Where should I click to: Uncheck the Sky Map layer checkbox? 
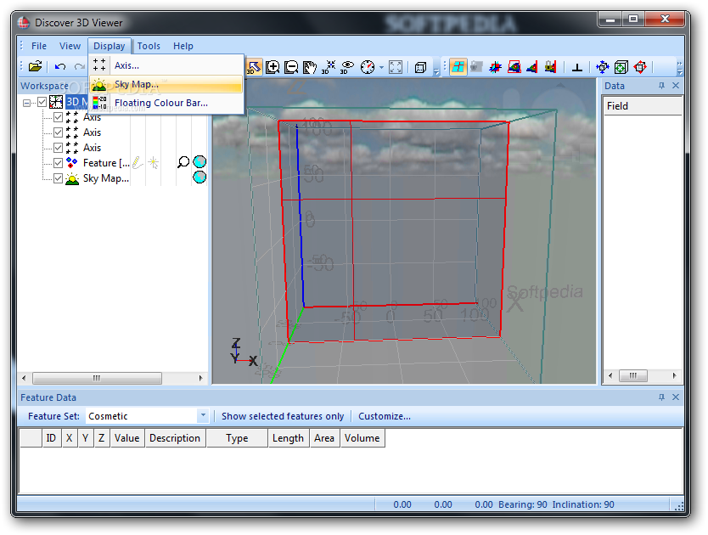(58, 178)
